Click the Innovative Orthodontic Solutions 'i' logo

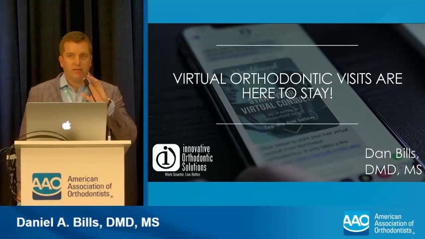coord(166,158)
